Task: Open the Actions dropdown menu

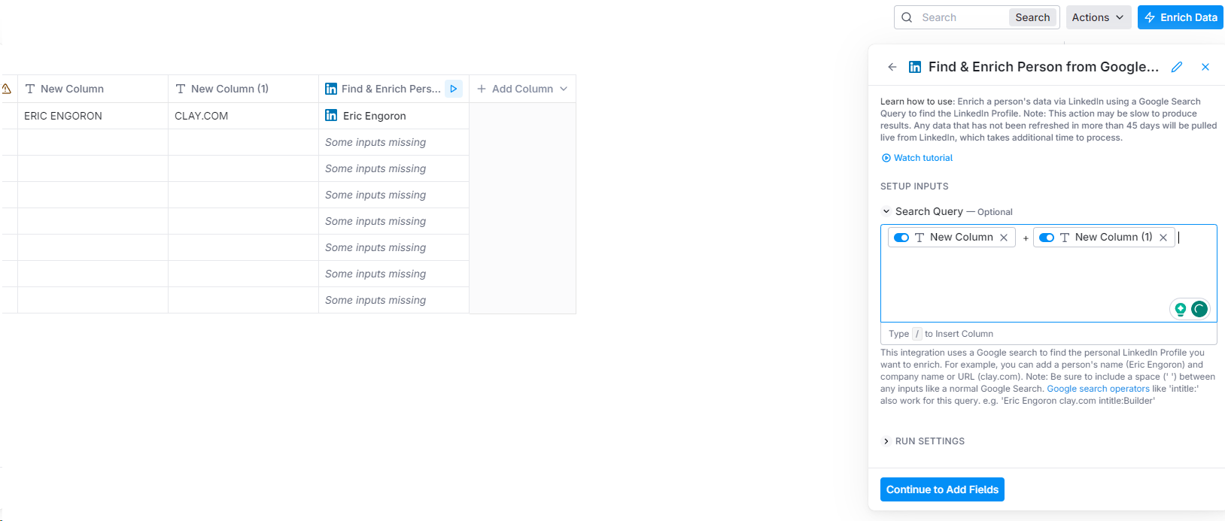Action: coord(1098,17)
